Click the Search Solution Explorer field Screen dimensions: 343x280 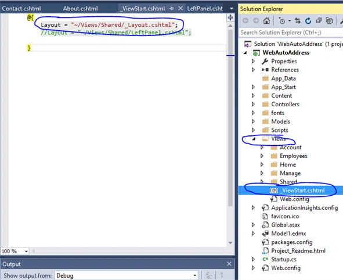pyautogui.click(x=291, y=33)
